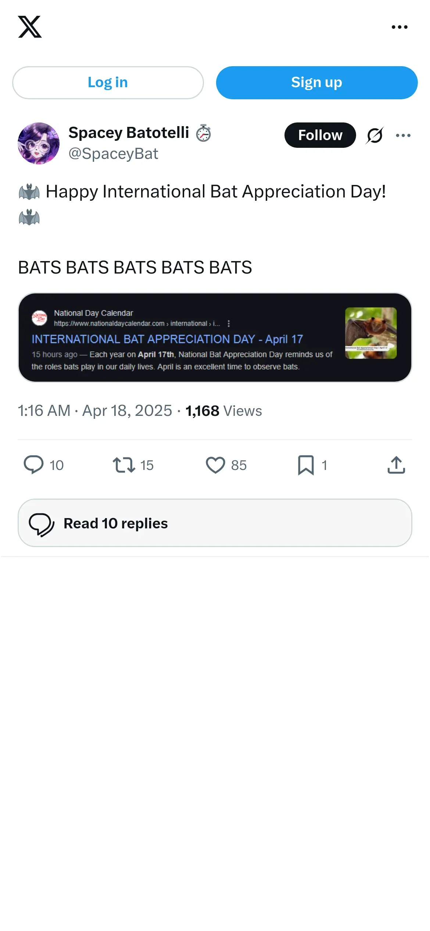Click the Grok explain post icon
The image size is (430, 931).
tap(375, 135)
